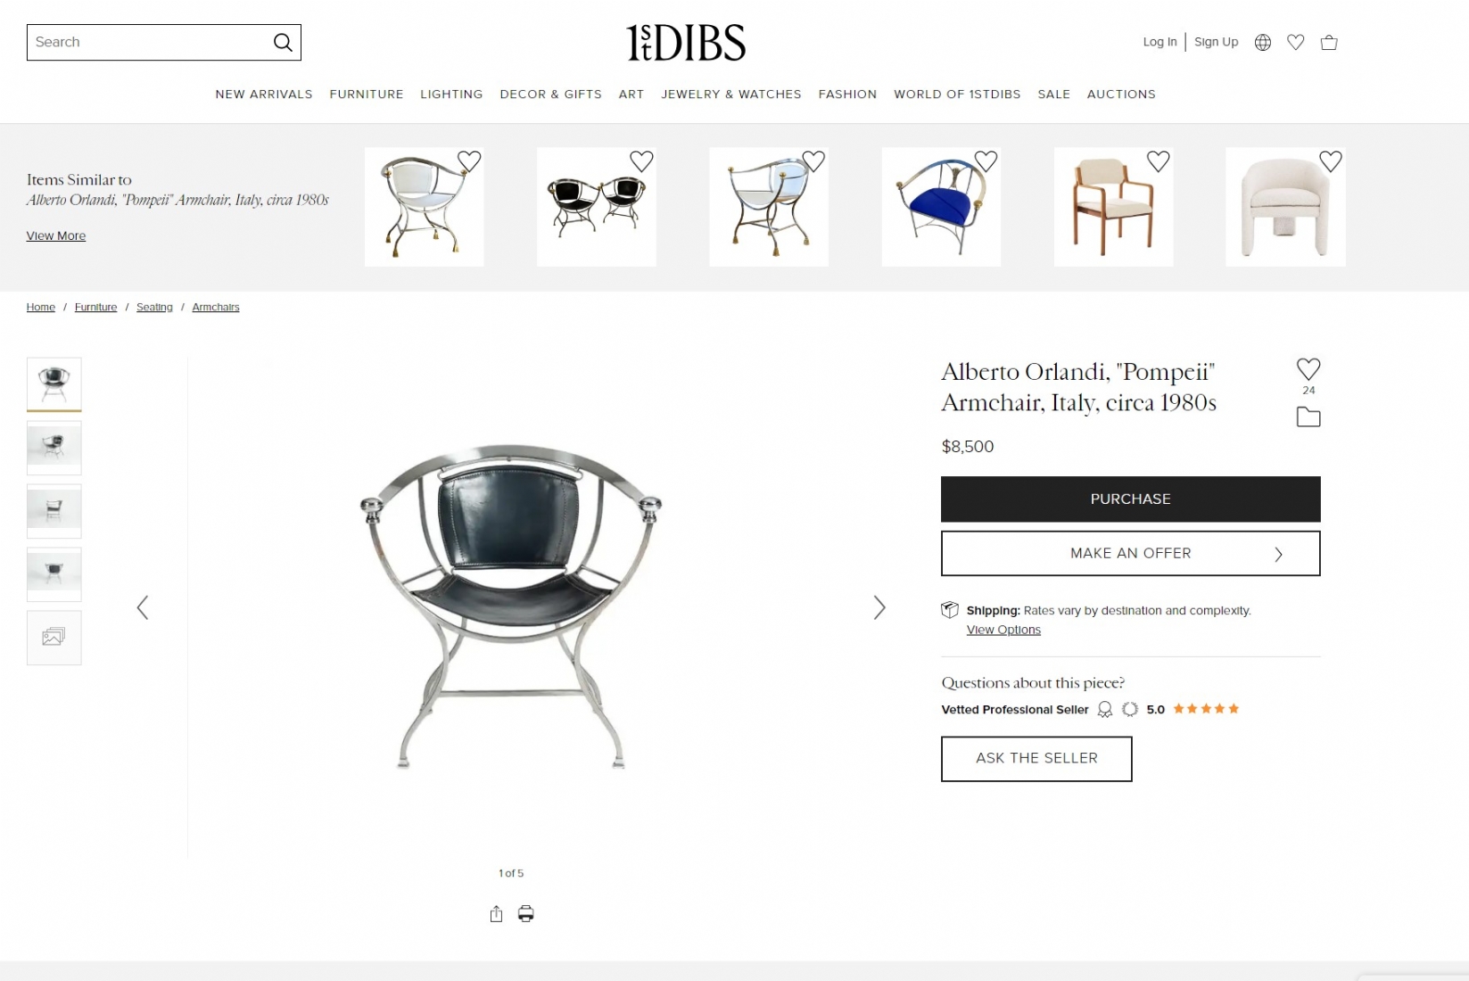Viewport: 1469px width, 981px height.
Task: Focus the Search input field
Action: coord(148,42)
